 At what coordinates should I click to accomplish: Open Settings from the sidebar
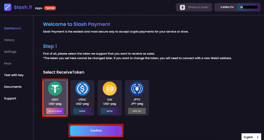click(x=10, y=52)
